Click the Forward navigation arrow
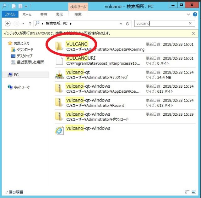 coord(16,24)
